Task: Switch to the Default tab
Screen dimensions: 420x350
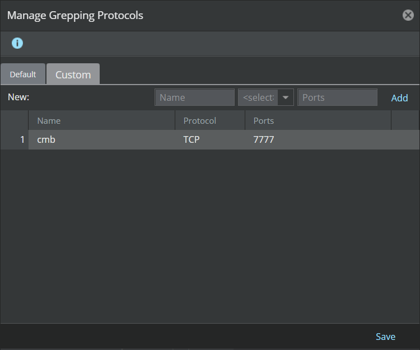Action: pos(23,74)
